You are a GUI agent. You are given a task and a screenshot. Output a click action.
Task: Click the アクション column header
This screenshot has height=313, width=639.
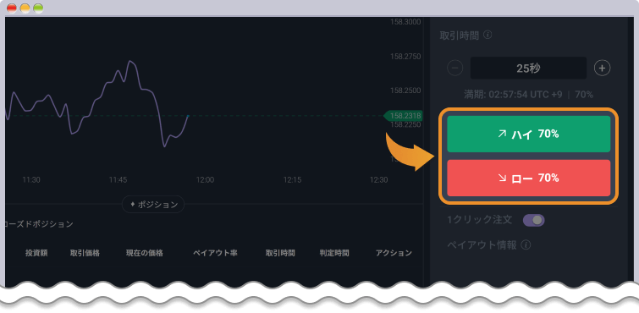(394, 253)
